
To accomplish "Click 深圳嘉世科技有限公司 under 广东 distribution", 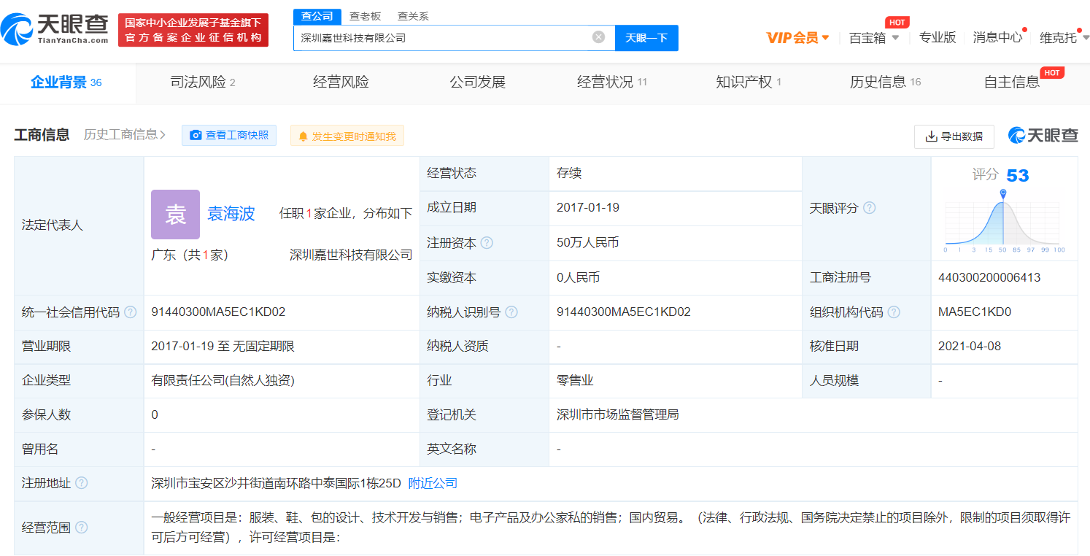I will click(x=351, y=255).
